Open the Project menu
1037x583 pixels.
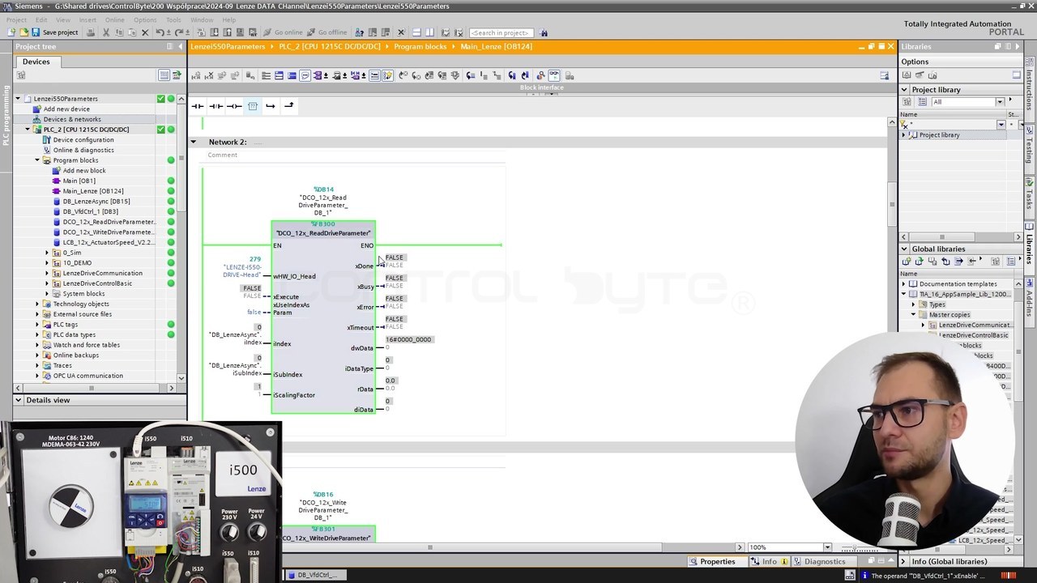(16, 19)
